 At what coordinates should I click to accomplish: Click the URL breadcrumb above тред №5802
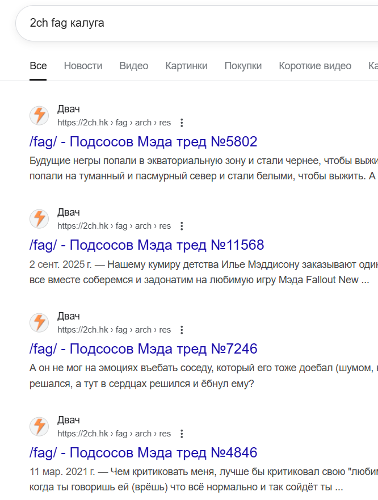[x=114, y=123]
